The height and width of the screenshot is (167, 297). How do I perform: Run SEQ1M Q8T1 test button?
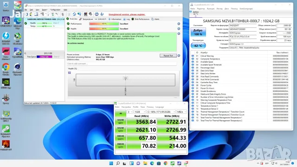click(121, 122)
